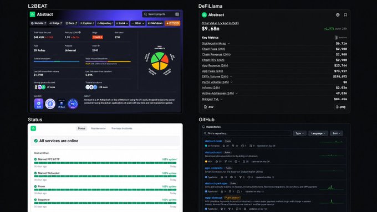Screen dimensions: 377x212
Task: Click the globe icon in the DeFiLlama header
Action: coord(338,15)
